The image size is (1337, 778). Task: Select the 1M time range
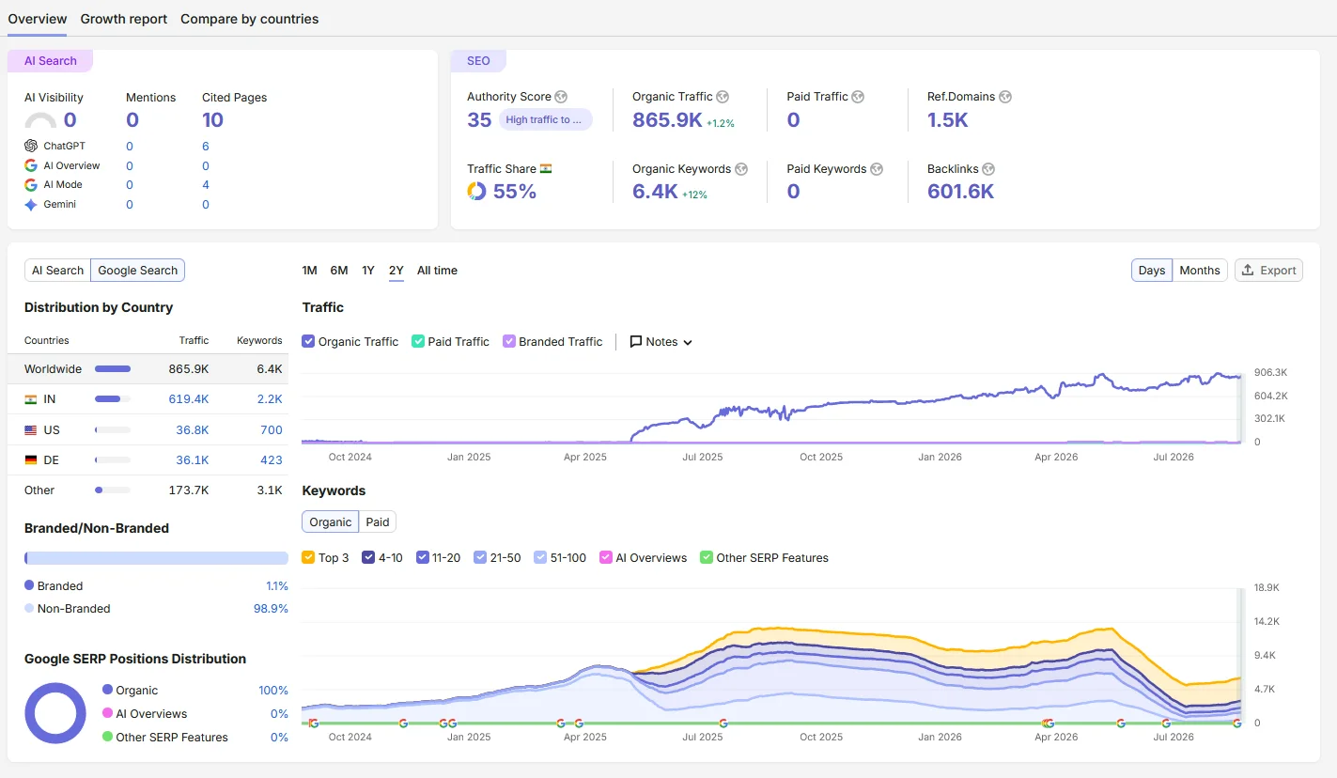pyautogui.click(x=309, y=271)
